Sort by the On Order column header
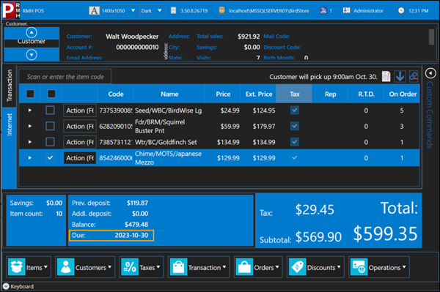The width and height of the screenshot is (440, 292). tap(403, 94)
